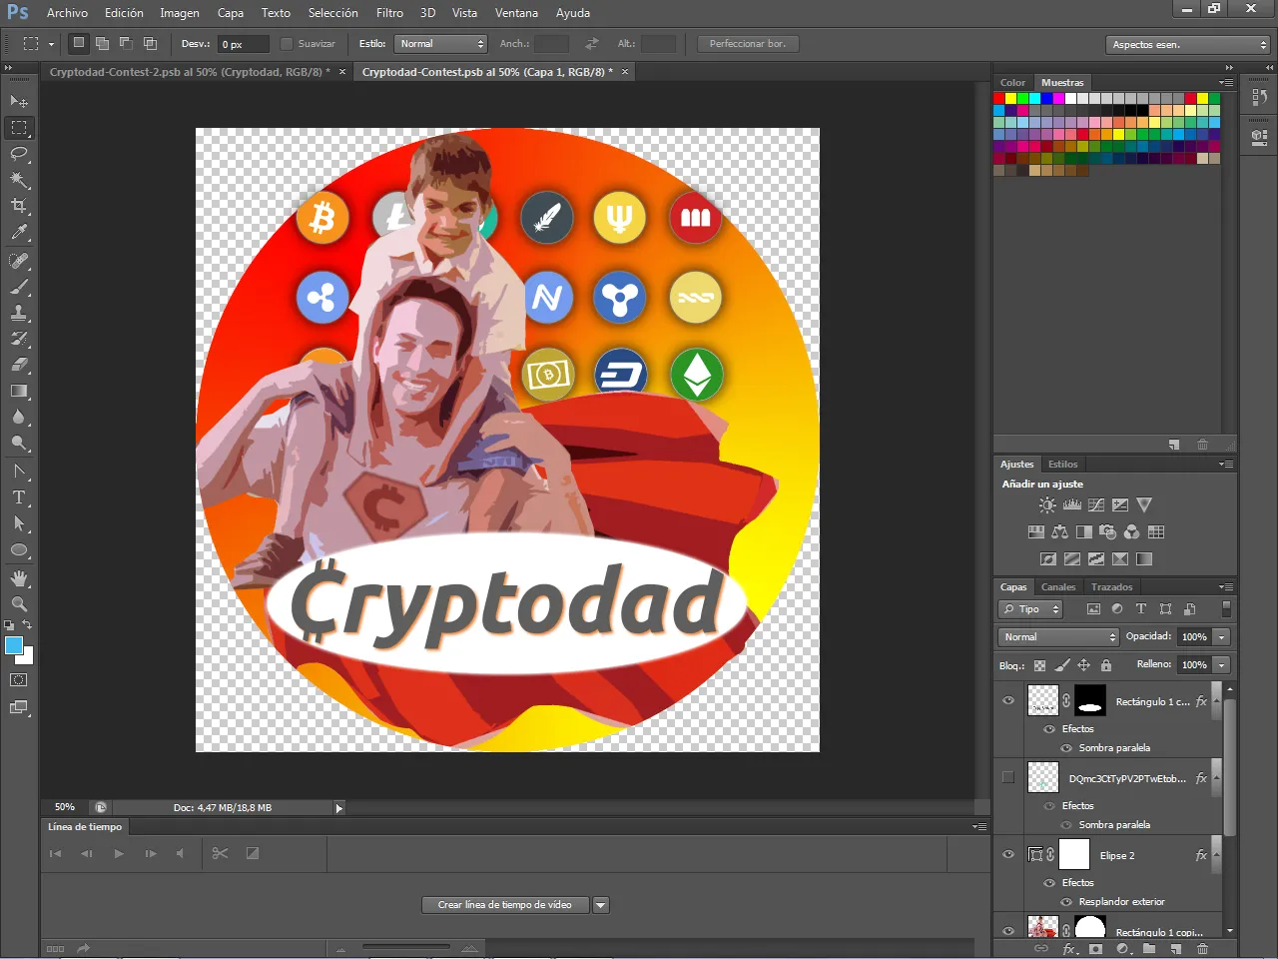Add a Curves adjustment
The height and width of the screenshot is (959, 1278).
point(1096,505)
